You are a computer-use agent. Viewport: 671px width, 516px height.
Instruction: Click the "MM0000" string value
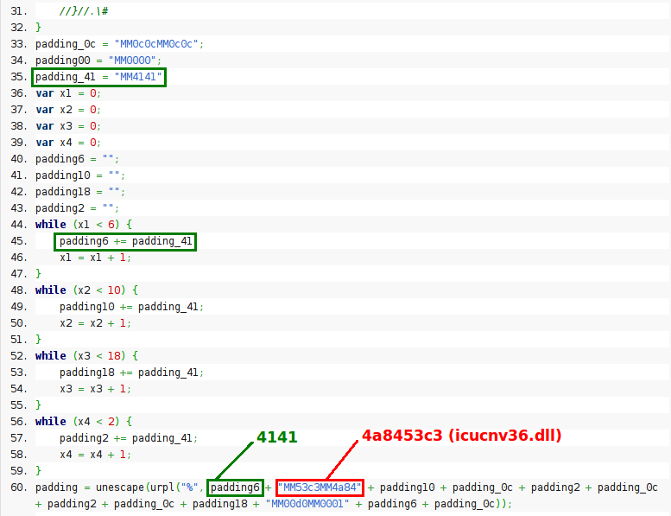coord(132,61)
